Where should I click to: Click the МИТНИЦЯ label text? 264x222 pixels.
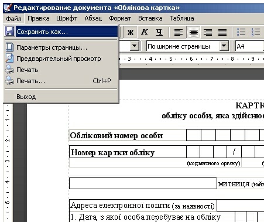click(x=234, y=184)
